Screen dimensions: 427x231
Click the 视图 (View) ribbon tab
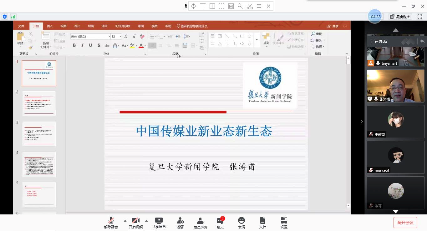[x=155, y=26]
